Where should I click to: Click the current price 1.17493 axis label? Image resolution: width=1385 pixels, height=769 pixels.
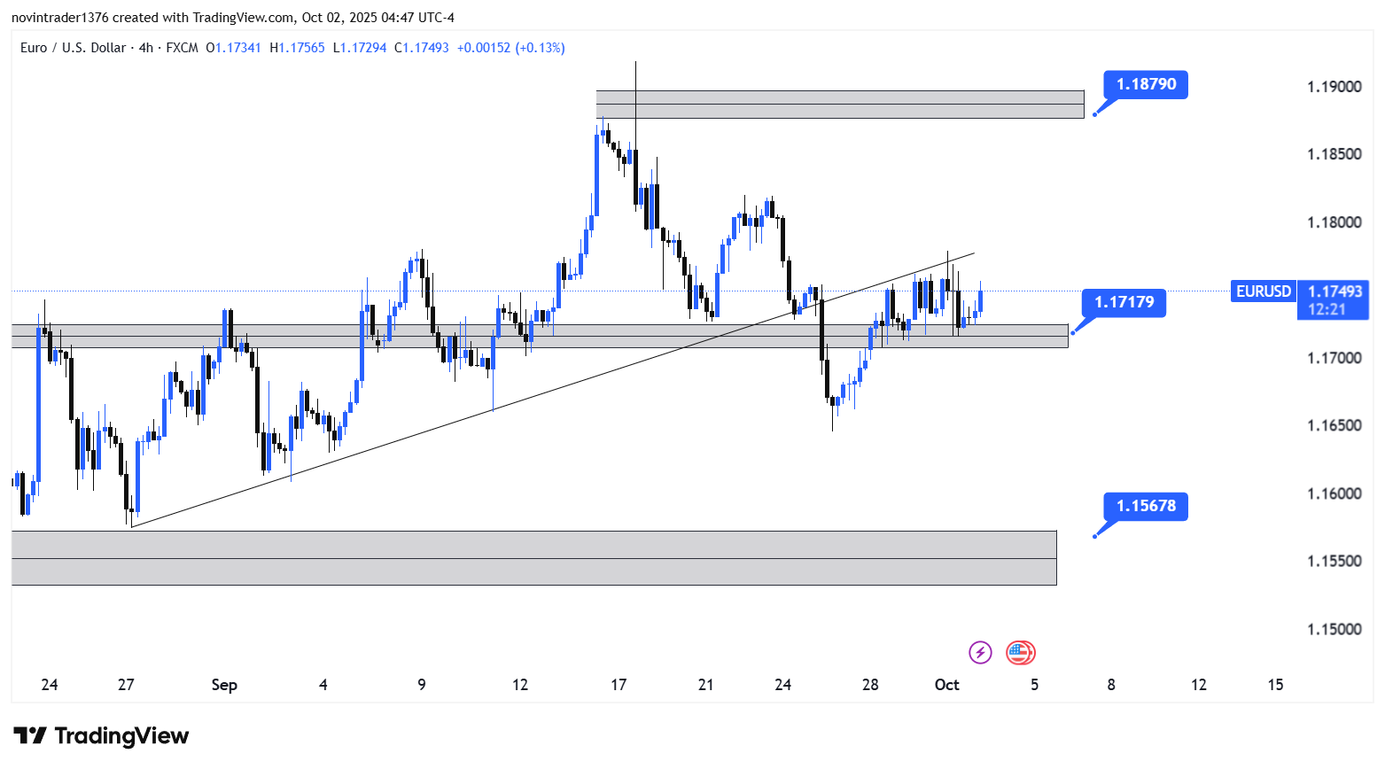point(1334,291)
